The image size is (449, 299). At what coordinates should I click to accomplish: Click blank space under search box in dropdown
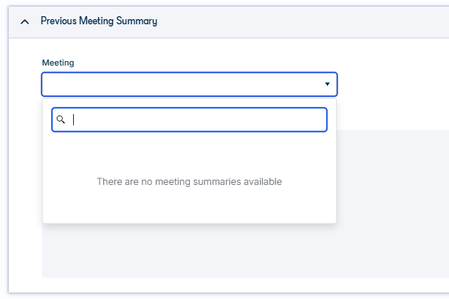[x=189, y=152]
